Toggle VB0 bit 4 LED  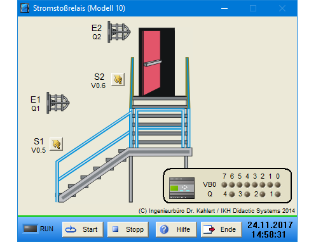(x=247, y=185)
